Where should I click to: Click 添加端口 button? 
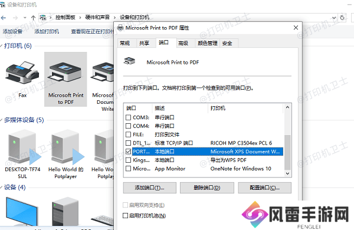(x=150, y=188)
